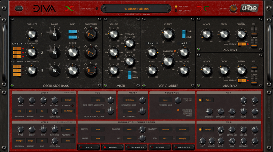Click the mixer FEEDBACK knob

point(130,44)
